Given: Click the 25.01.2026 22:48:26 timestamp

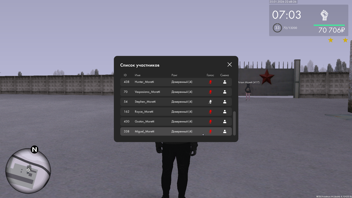Looking at the screenshot, I should click(x=283, y=2).
